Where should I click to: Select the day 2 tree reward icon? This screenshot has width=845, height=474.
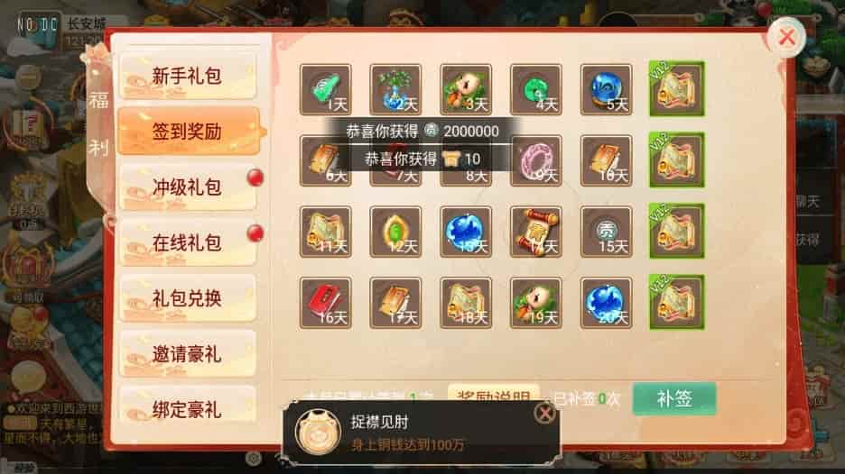(395, 89)
